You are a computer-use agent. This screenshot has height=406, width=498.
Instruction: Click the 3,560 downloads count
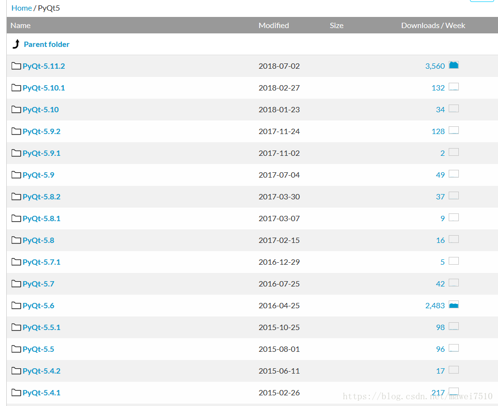tap(435, 66)
